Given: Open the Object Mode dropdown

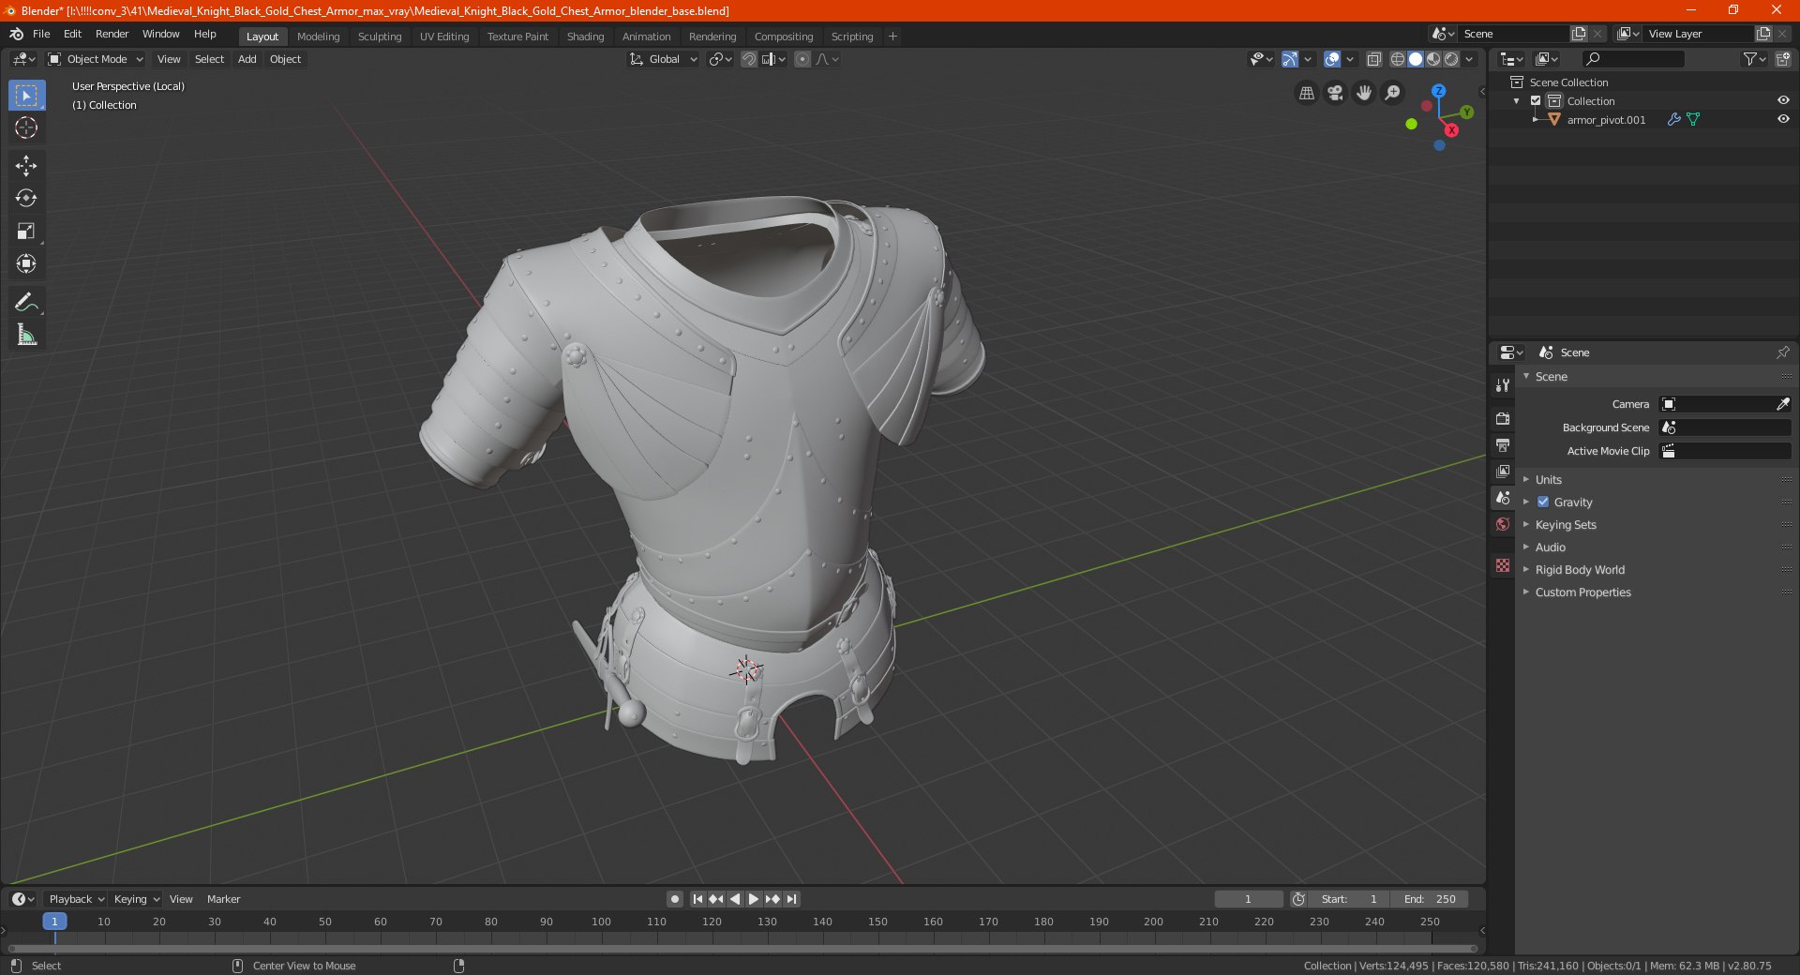Looking at the screenshot, I should (97, 59).
